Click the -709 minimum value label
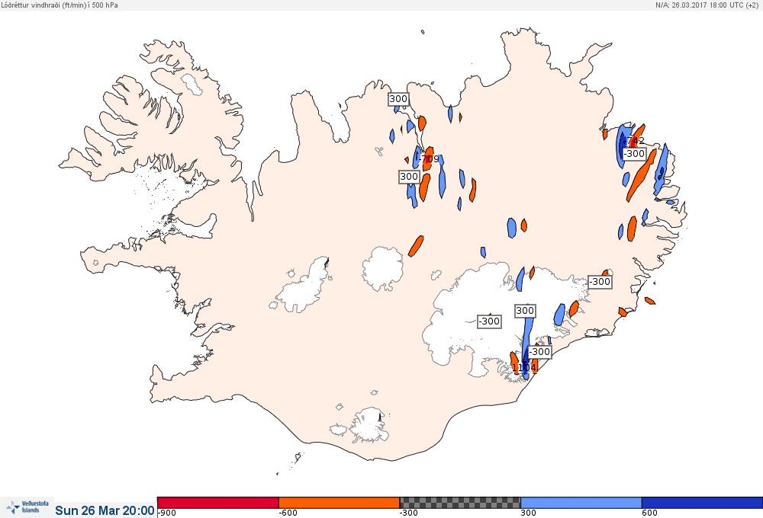Screen dimensions: 763x518 click(x=429, y=159)
